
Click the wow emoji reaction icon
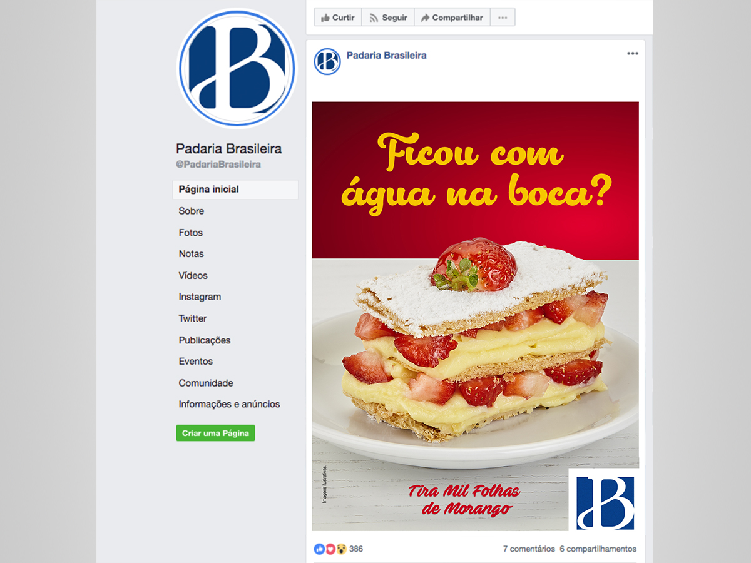click(x=341, y=549)
